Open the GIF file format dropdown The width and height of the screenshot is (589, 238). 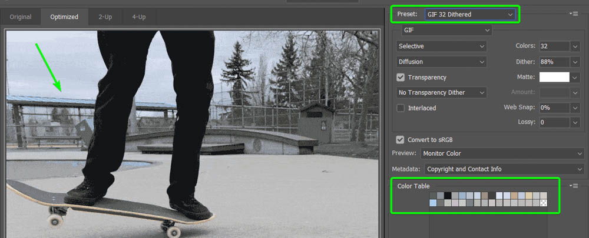446,30
